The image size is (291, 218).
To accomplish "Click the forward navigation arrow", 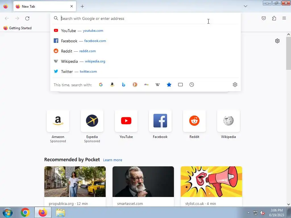I will [x=17, y=18].
